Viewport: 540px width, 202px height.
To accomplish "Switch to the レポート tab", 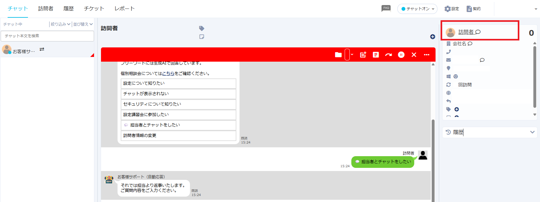I will (x=125, y=9).
